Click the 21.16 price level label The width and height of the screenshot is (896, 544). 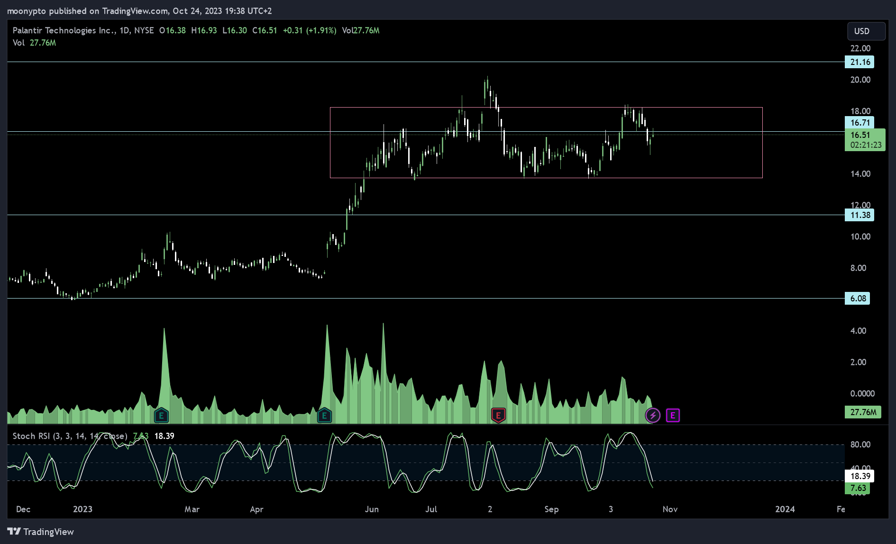[x=859, y=62]
